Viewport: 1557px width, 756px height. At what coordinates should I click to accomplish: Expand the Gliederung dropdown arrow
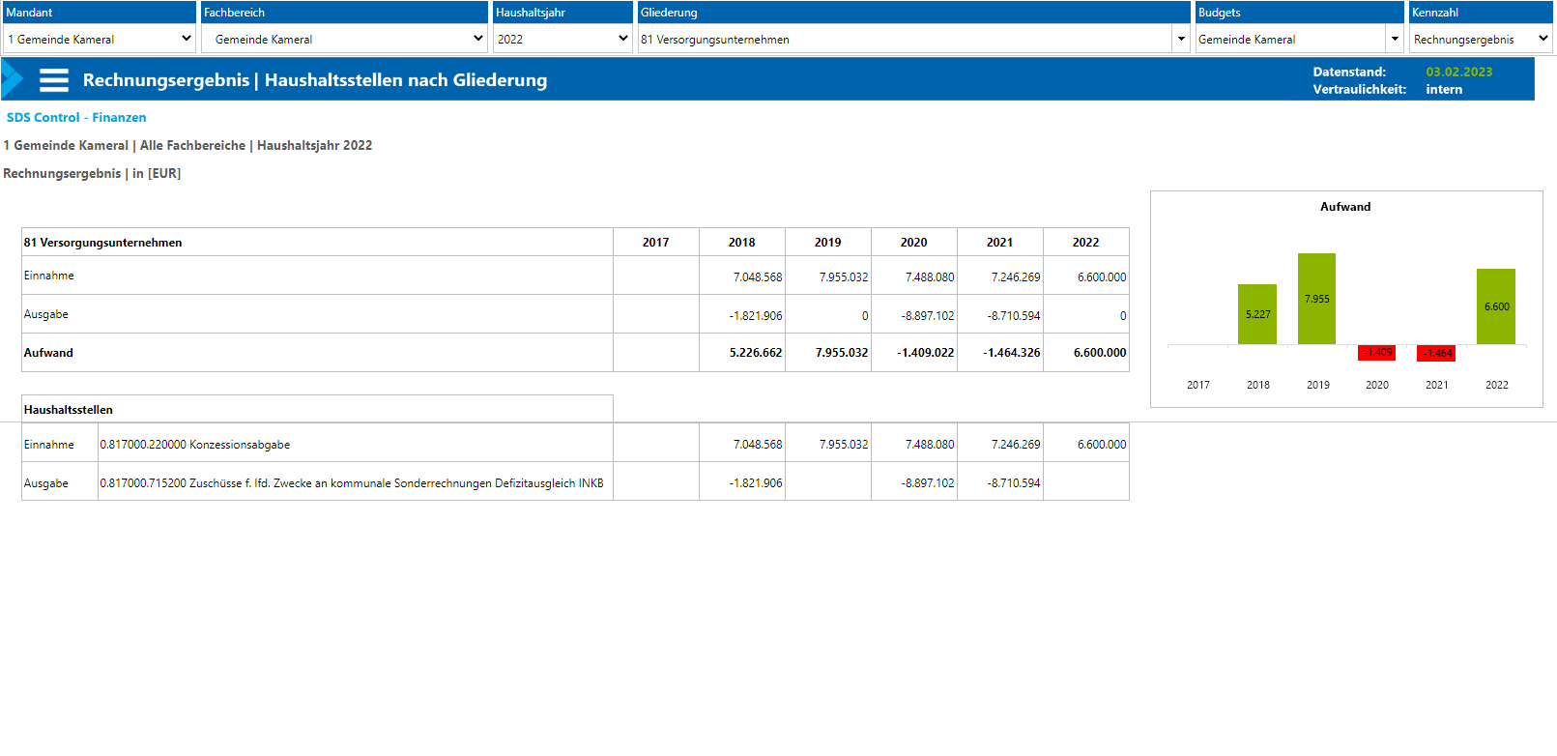[x=1181, y=39]
